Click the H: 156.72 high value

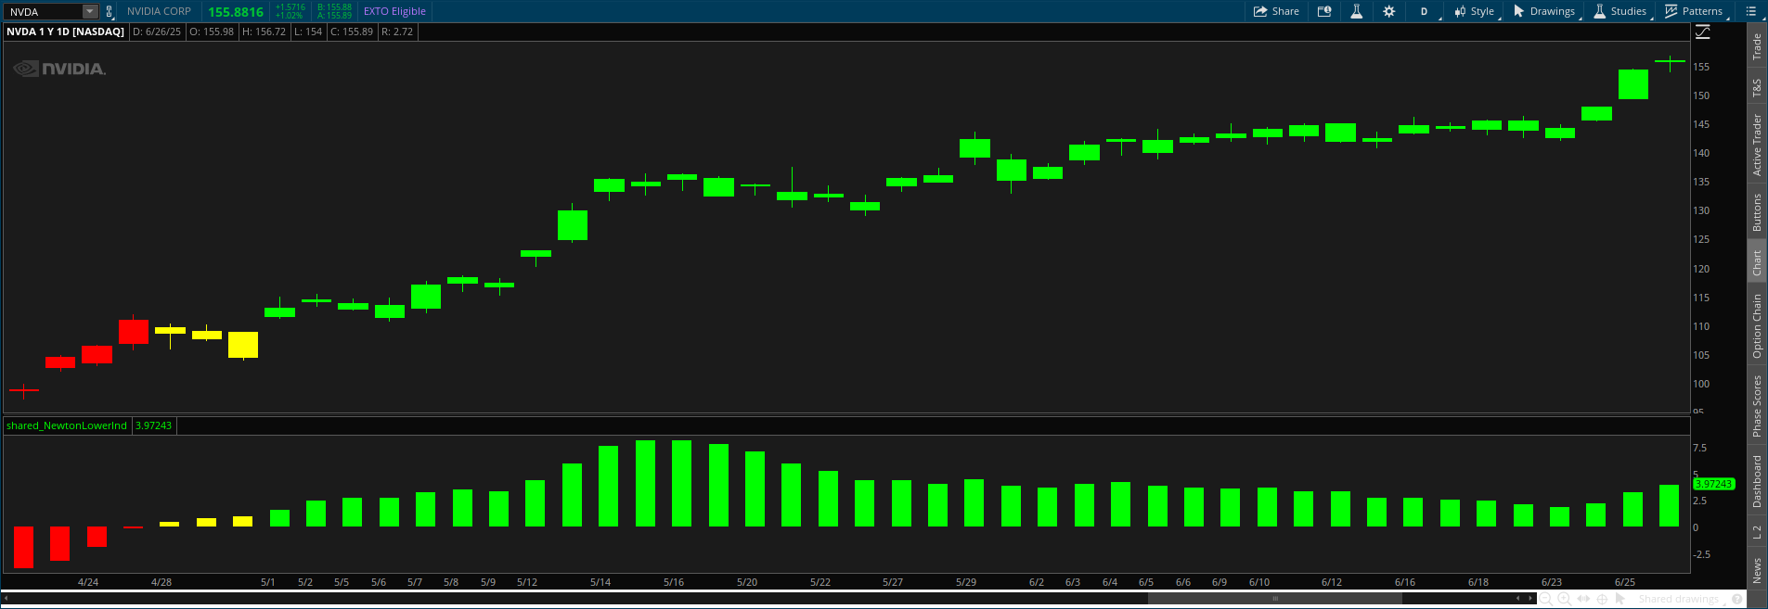265,32
